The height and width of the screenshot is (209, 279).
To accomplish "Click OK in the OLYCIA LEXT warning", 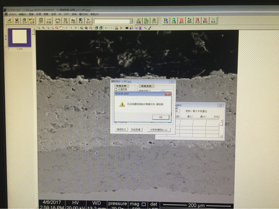I will click(161, 117).
